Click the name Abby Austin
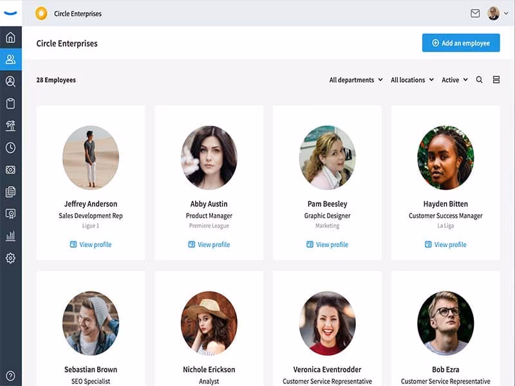Image resolution: width=515 pixels, height=386 pixels. point(209,204)
